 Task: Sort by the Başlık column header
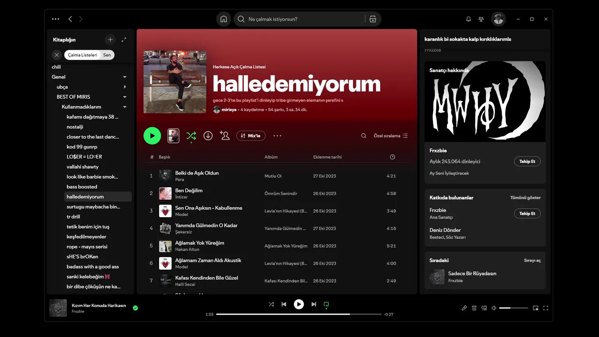click(x=164, y=157)
